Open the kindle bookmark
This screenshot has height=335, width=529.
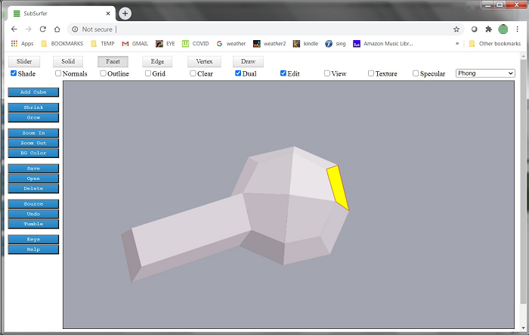point(305,44)
